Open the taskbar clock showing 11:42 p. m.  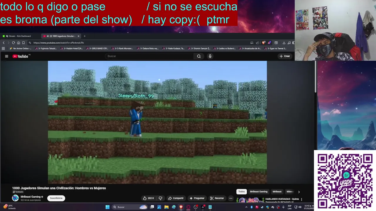(x=309, y=207)
